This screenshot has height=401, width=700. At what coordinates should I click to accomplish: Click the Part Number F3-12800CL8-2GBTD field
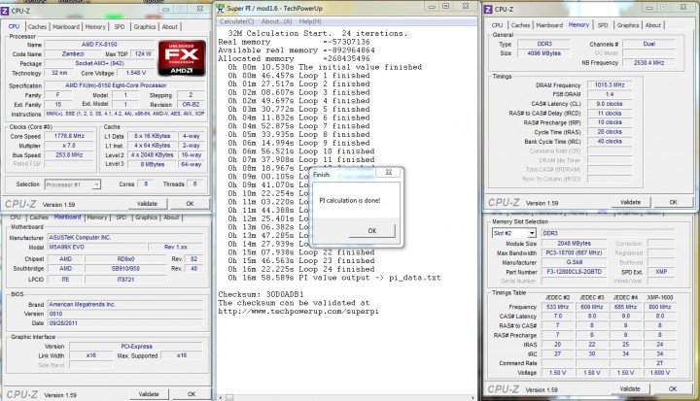(574, 272)
